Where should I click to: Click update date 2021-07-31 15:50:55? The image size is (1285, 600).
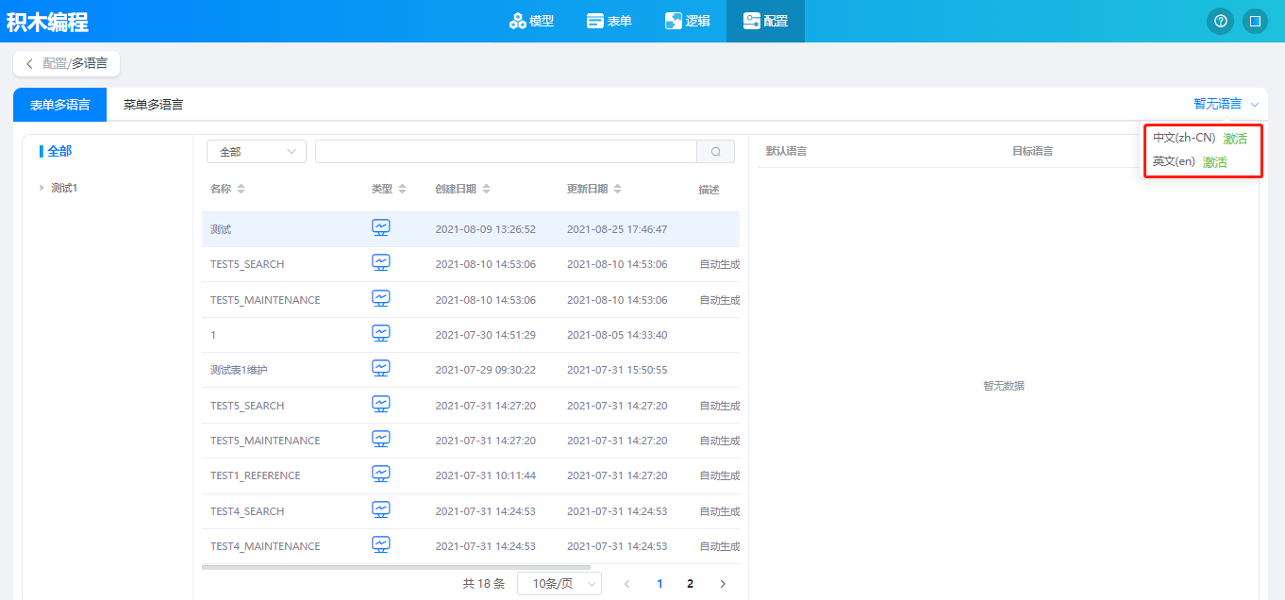[617, 370]
